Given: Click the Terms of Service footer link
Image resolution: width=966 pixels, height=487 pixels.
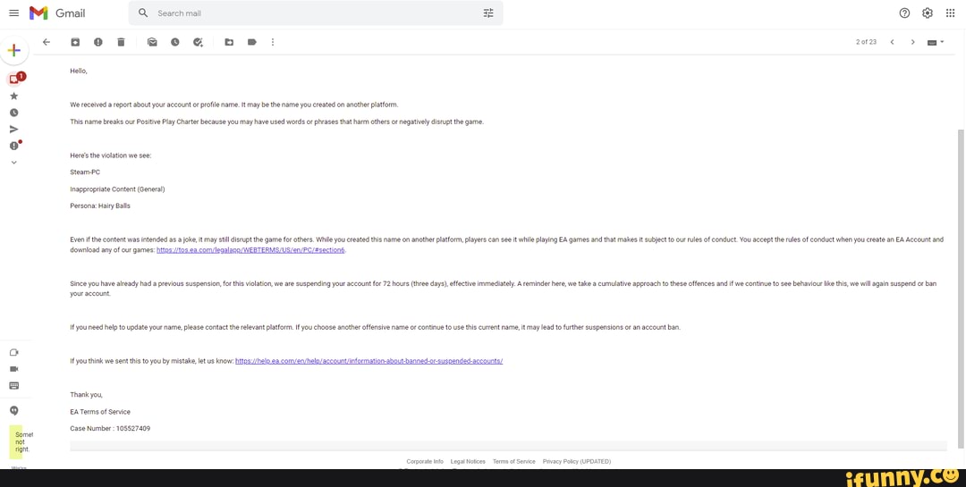Looking at the screenshot, I should click(513, 461).
